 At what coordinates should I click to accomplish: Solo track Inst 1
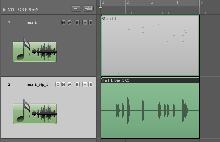coord(91,22)
